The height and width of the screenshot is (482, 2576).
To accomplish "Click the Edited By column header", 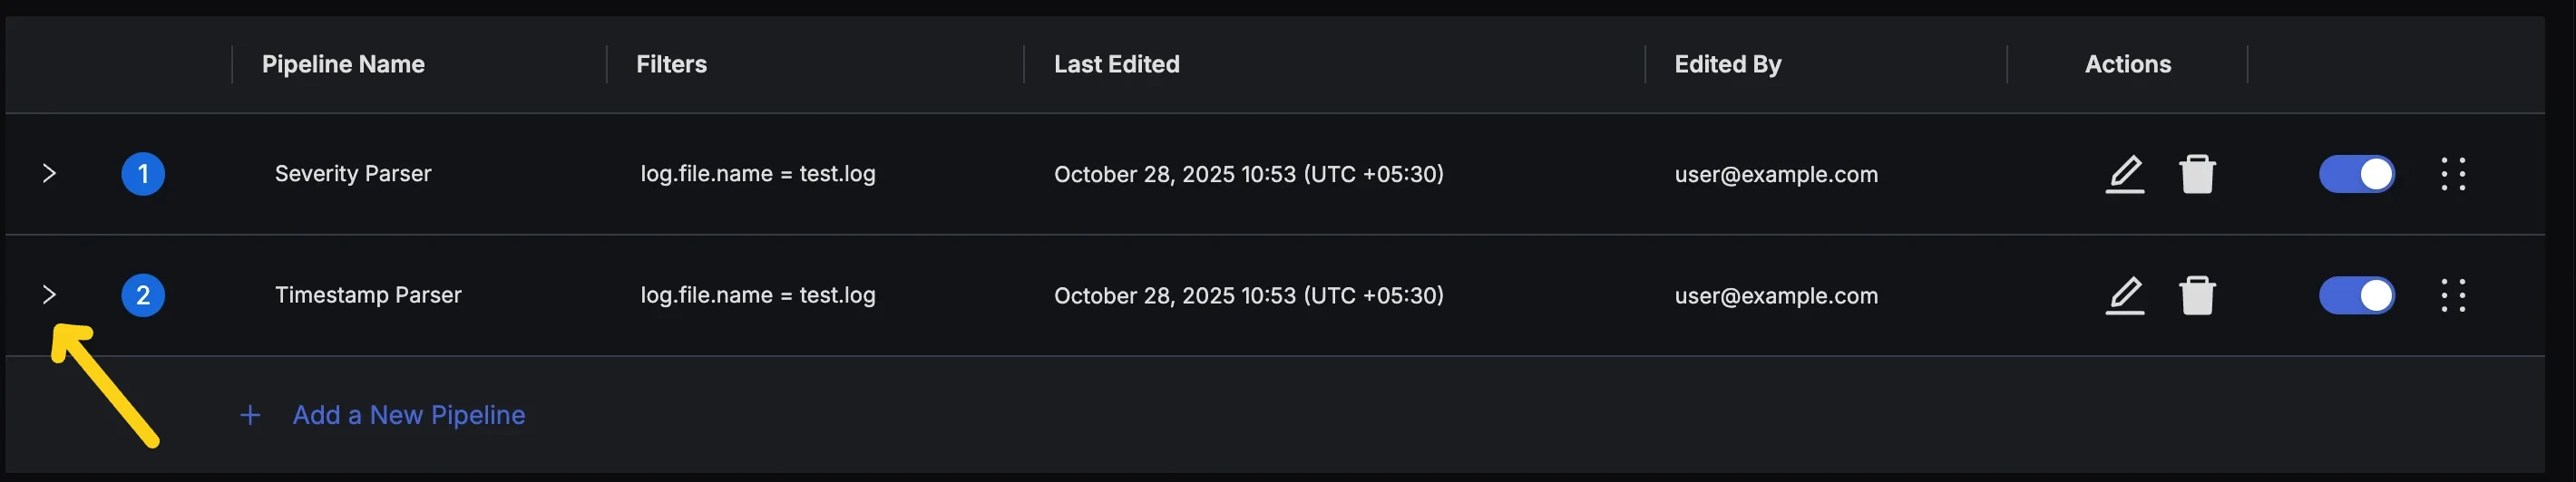I will 1727,65.
